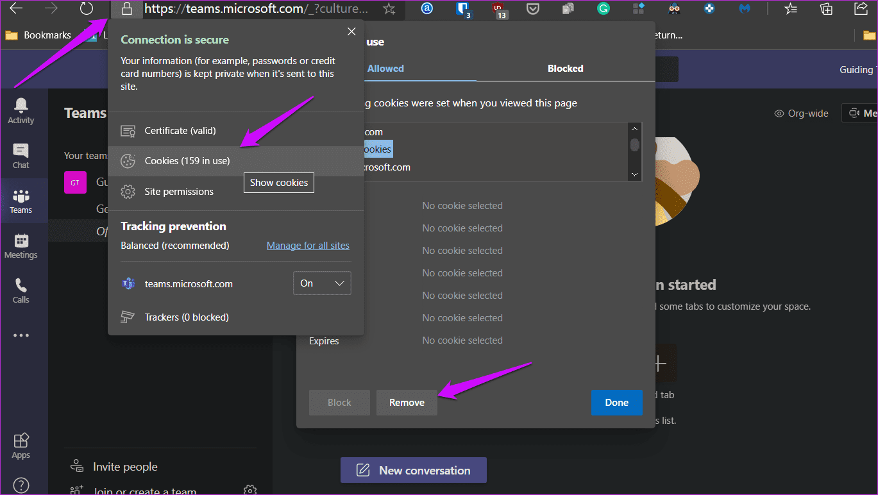Open Activity in Teams sidebar

coord(21,111)
